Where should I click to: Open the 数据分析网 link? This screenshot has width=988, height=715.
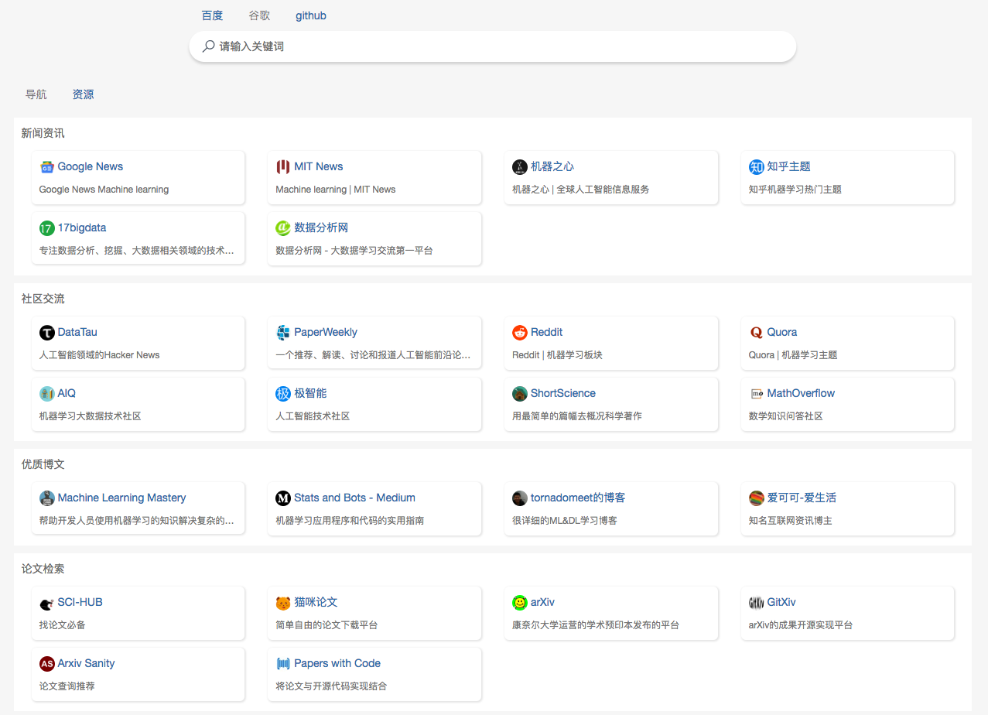(321, 227)
